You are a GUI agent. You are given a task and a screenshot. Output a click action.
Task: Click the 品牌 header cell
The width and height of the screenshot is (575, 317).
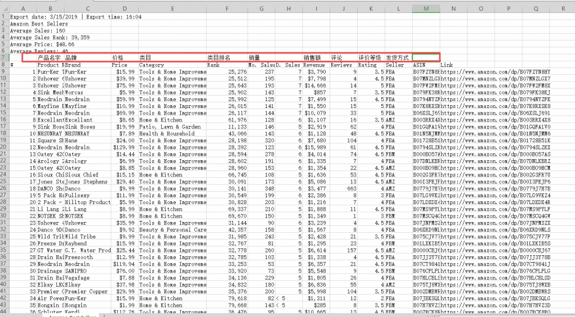tap(88, 57)
